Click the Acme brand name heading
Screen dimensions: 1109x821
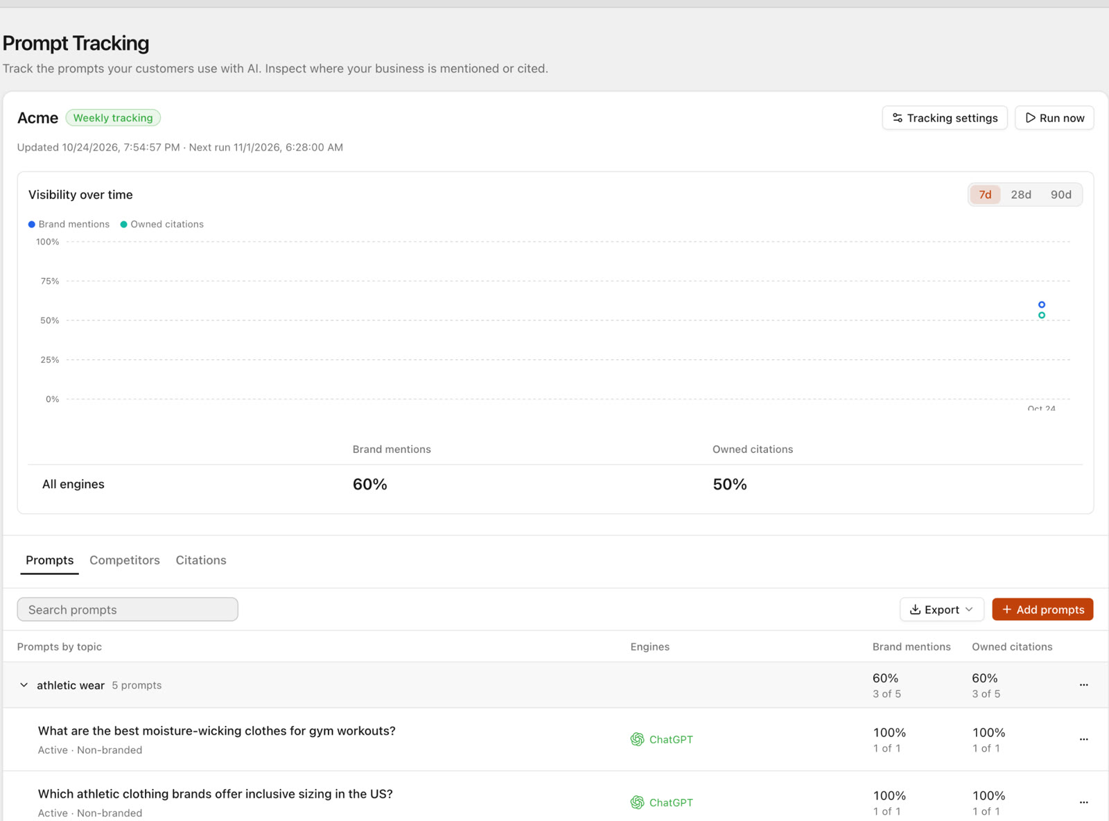tap(37, 118)
